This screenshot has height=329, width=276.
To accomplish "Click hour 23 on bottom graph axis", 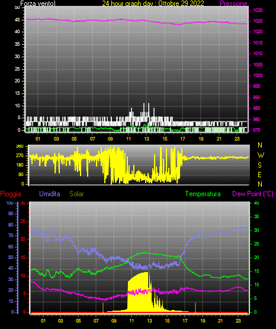I will (238, 321).
